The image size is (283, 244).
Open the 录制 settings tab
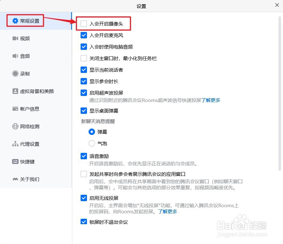[36, 74]
